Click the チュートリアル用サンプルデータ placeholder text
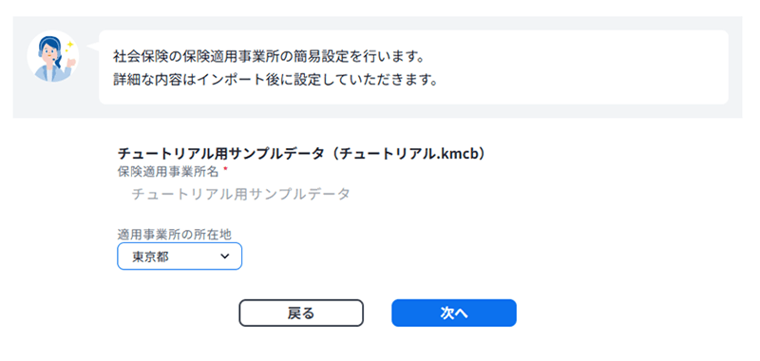 [241, 195]
